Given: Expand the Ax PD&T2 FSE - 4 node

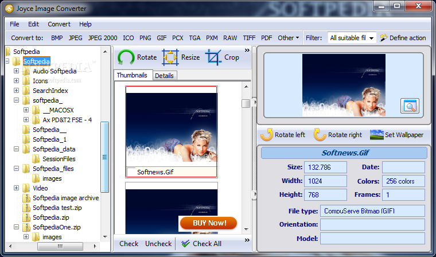Looking at the screenshot, I should 26,119.
